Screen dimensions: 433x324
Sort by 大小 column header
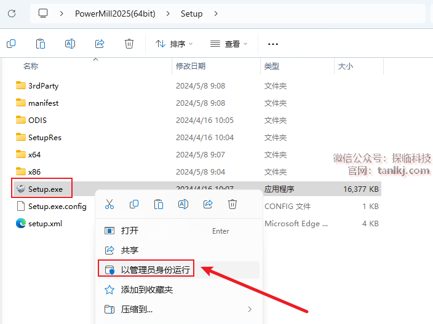(x=346, y=66)
